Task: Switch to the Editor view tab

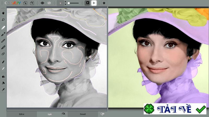Action: pyautogui.click(x=22, y=114)
